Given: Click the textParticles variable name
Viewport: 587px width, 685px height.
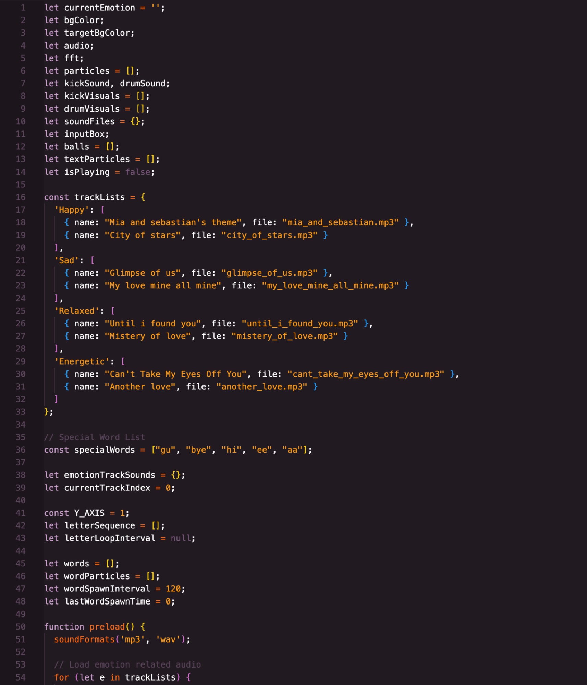Looking at the screenshot, I should [x=97, y=159].
